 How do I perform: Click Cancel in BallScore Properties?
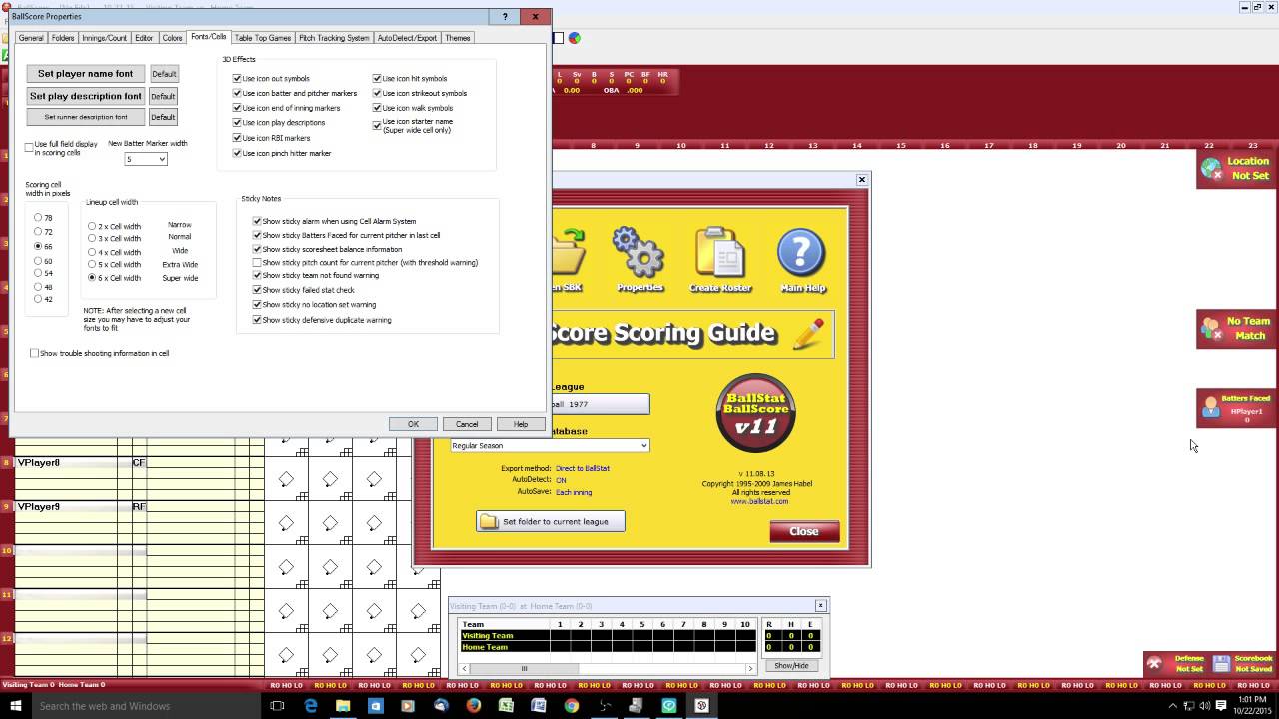point(467,424)
